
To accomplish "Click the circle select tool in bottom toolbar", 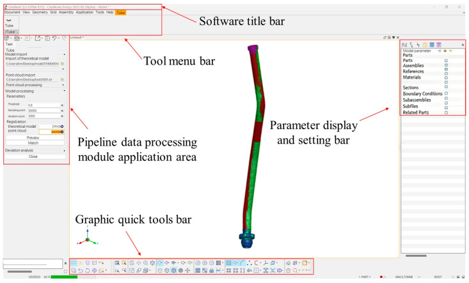I will tap(81, 263).
